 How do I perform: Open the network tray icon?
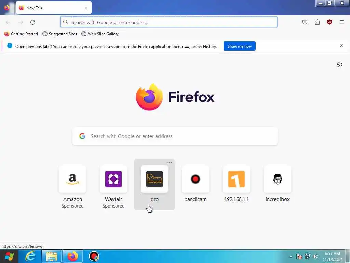coord(307,256)
